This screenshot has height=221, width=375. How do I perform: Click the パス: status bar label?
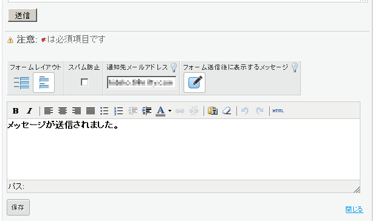16,186
